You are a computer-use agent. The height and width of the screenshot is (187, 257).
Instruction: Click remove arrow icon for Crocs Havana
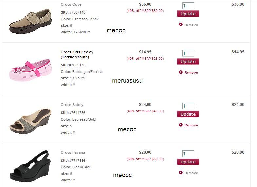tap(181, 173)
